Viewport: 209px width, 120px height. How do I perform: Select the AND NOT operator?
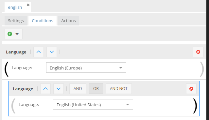[119, 89]
